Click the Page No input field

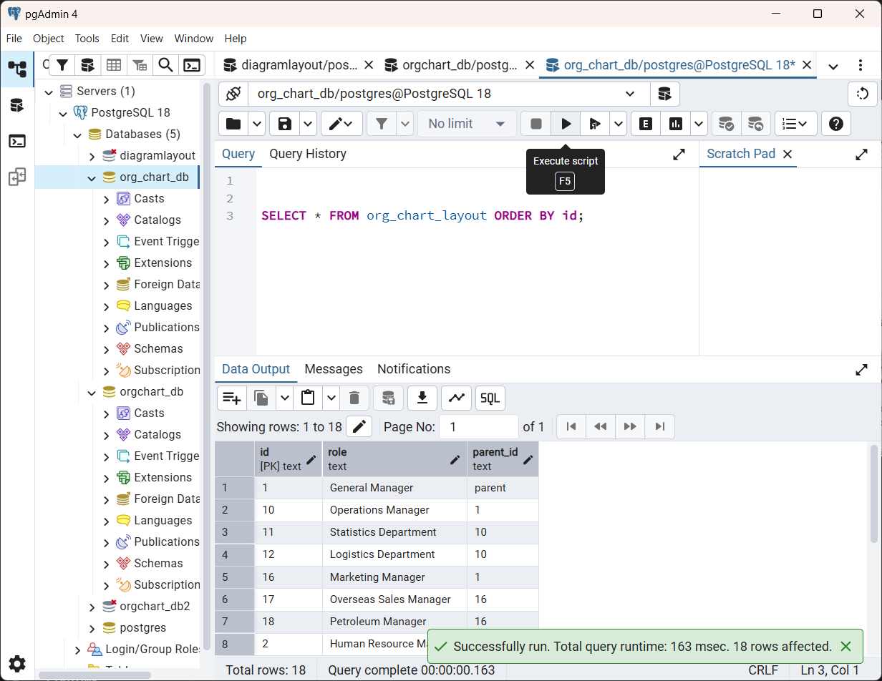pyautogui.click(x=479, y=427)
